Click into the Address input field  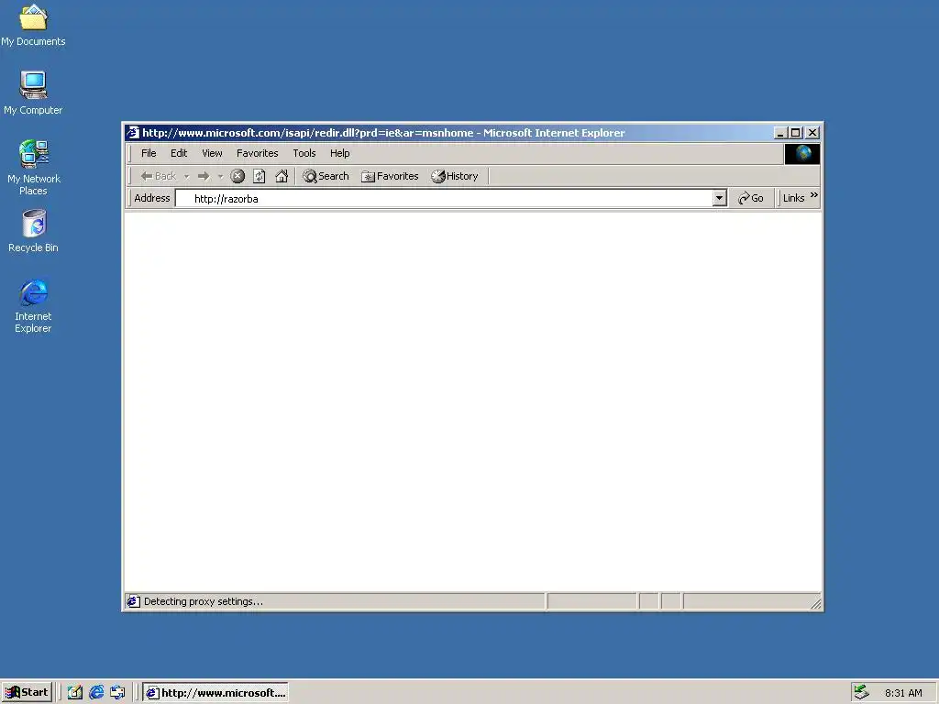click(x=445, y=198)
